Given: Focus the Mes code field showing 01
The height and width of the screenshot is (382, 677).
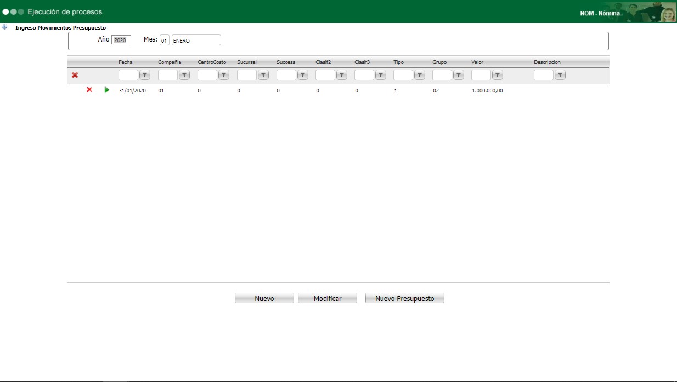Looking at the screenshot, I should 165,40.
